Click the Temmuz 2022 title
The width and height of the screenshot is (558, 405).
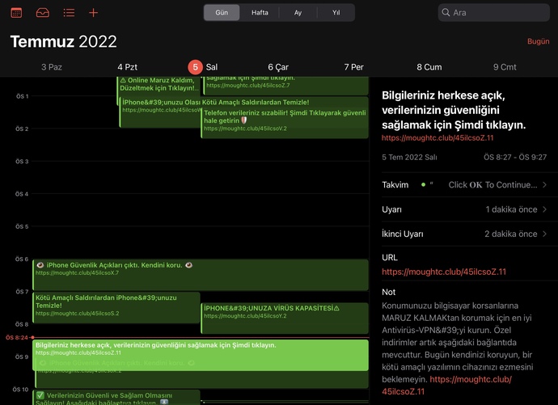[x=63, y=41]
